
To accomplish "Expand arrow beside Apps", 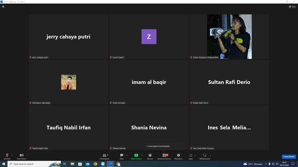I will 195,155.
